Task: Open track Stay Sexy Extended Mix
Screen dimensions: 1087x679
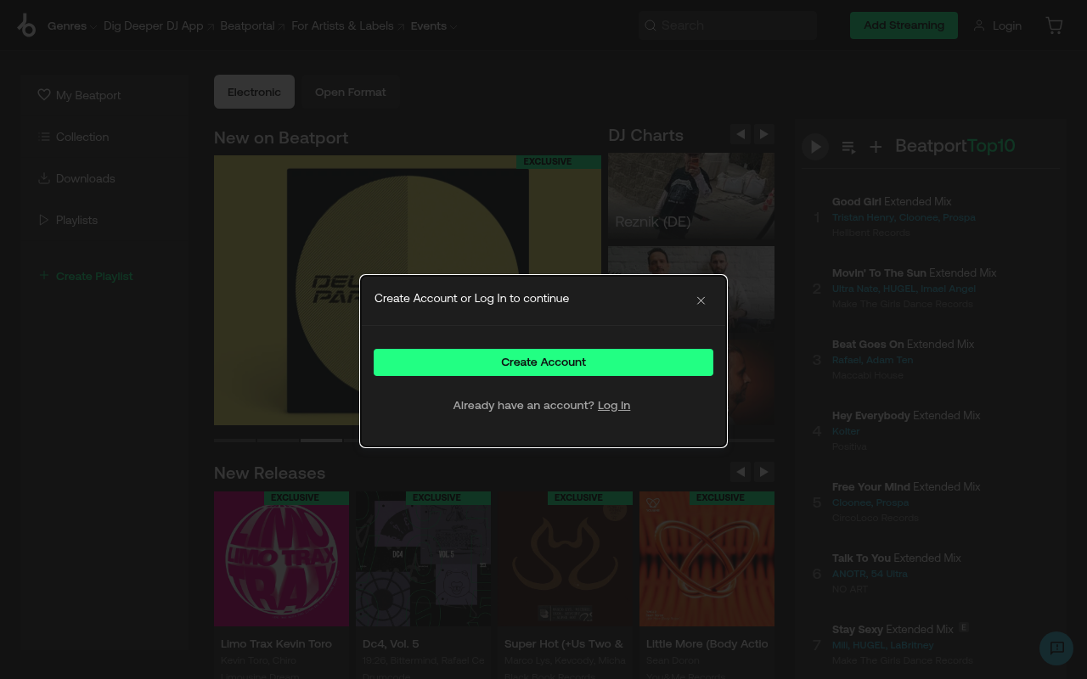Action: [893, 630]
